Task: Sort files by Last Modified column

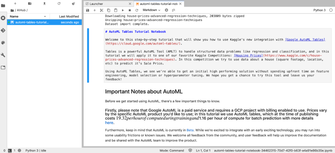Action: pyautogui.click(x=66, y=16)
